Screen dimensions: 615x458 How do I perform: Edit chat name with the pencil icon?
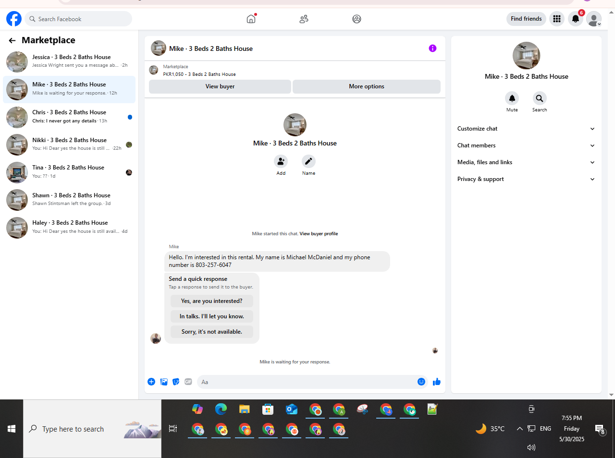tap(308, 161)
